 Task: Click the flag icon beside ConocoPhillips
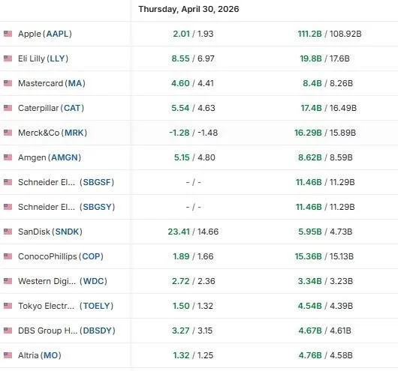(8, 256)
